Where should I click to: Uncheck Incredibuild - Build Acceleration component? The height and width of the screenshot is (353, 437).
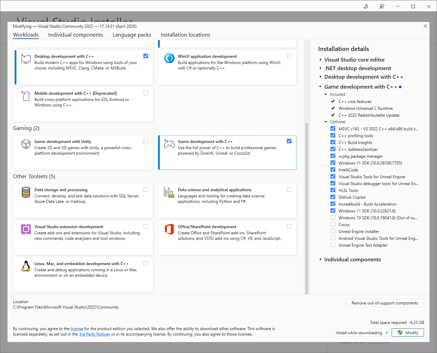pos(333,204)
